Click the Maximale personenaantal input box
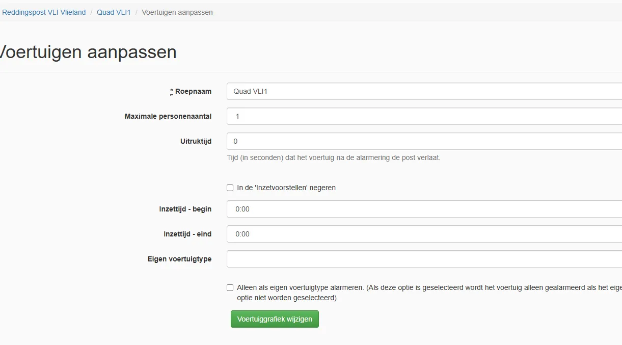The width and height of the screenshot is (622, 345). coord(424,116)
